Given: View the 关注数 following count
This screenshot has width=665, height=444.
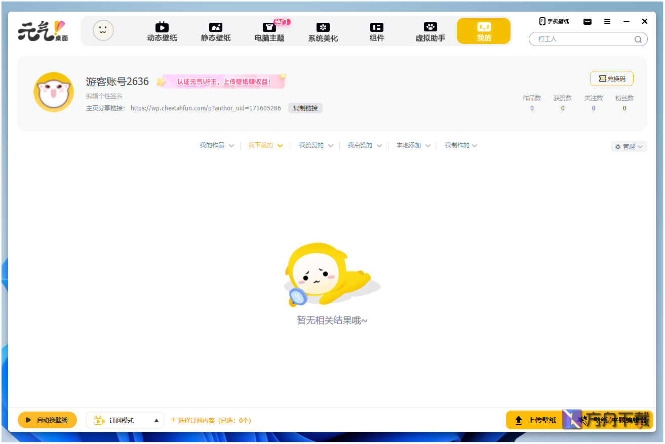Looking at the screenshot, I should click(594, 103).
